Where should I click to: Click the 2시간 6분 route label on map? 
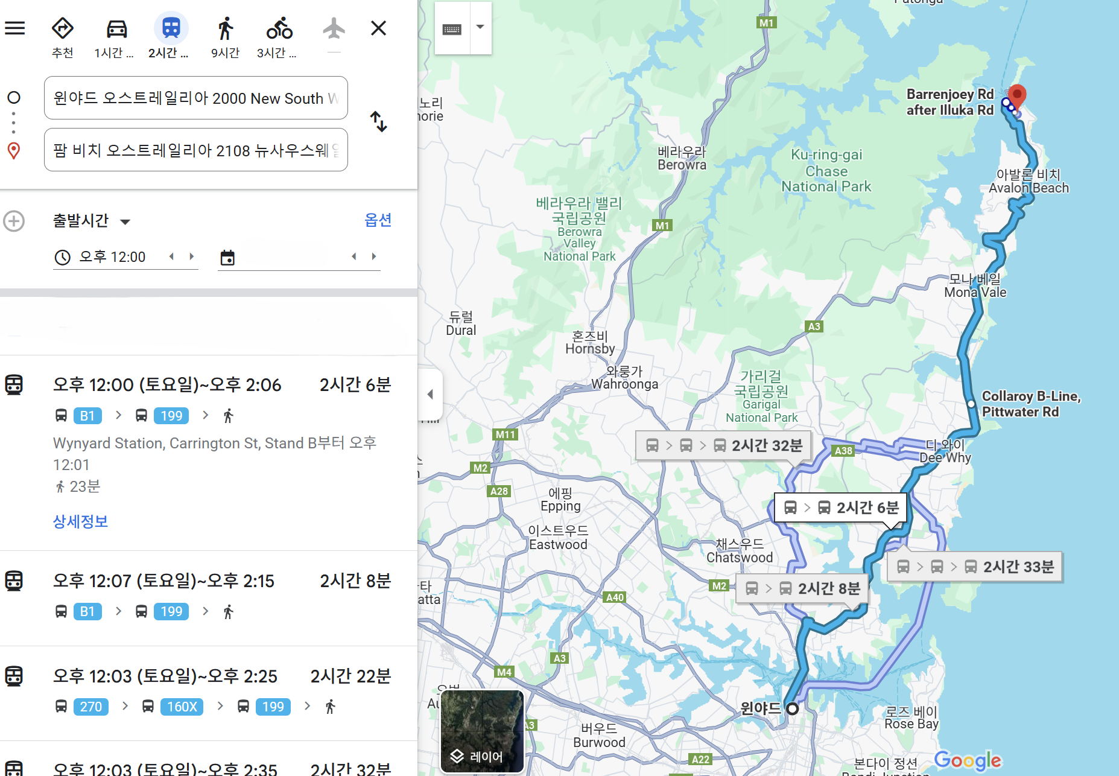pos(840,507)
